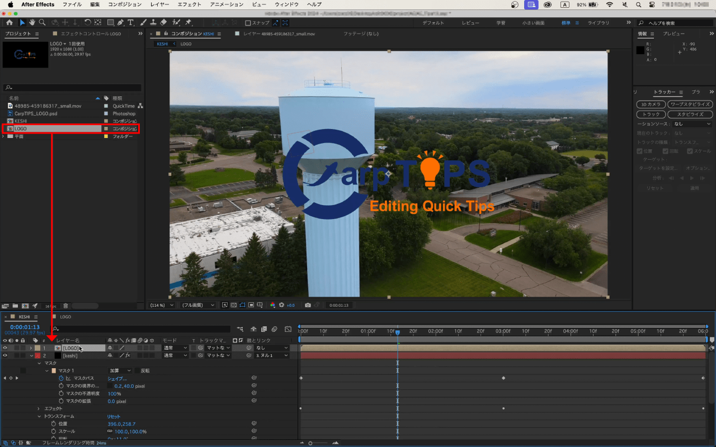Open tracker source なし dropdown
716x447 pixels.
coord(693,123)
